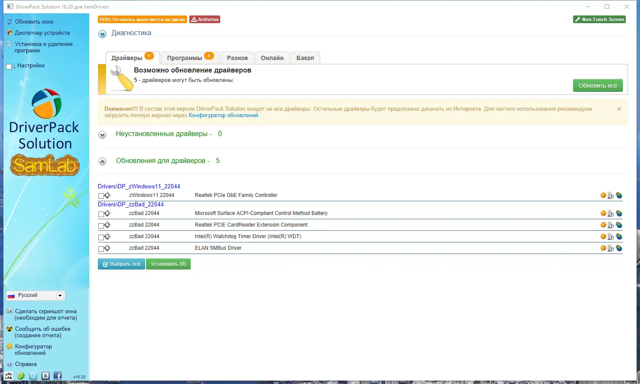This screenshot has height=384, width=640.
Task: Click the Выбрать все button
Action: point(121,264)
